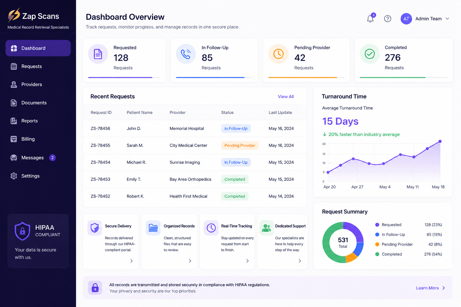
Task: Click the In Follow-Up phone icon
Action: click(186, 54)
